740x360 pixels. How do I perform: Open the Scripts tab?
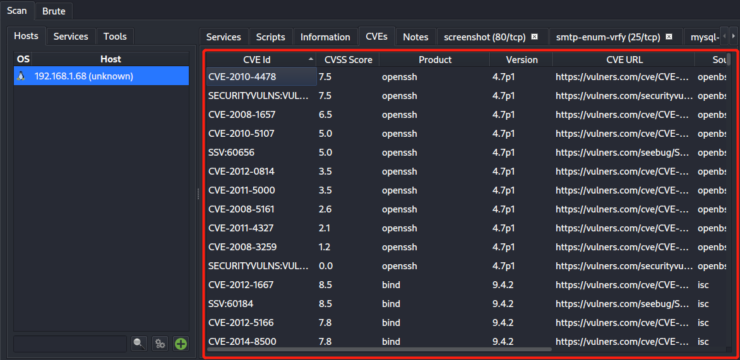(271, 37)
